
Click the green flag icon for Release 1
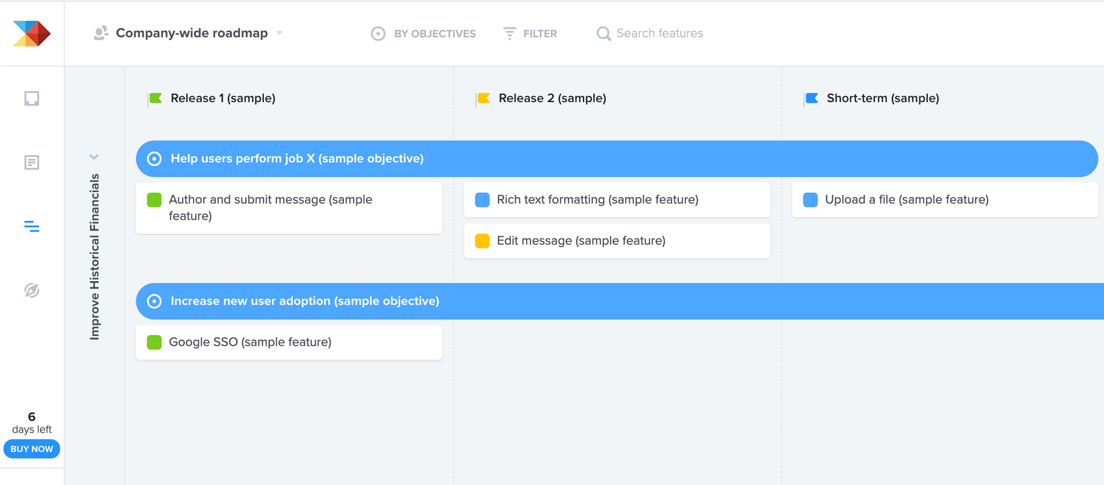(155, 98)
